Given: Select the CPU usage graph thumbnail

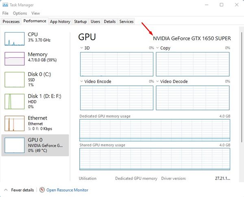Looking at the screenshot, I should tap(15, 38).
